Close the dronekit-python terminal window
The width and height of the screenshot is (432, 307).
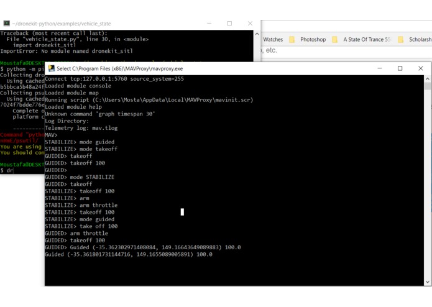(x=250, y=24)
